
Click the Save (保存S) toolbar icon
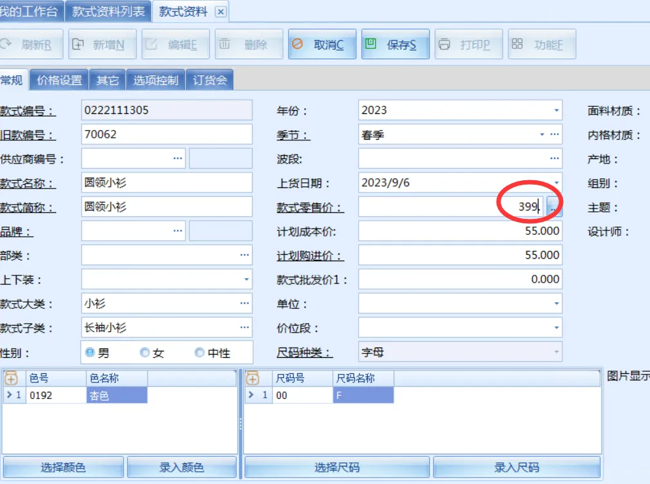371,44
